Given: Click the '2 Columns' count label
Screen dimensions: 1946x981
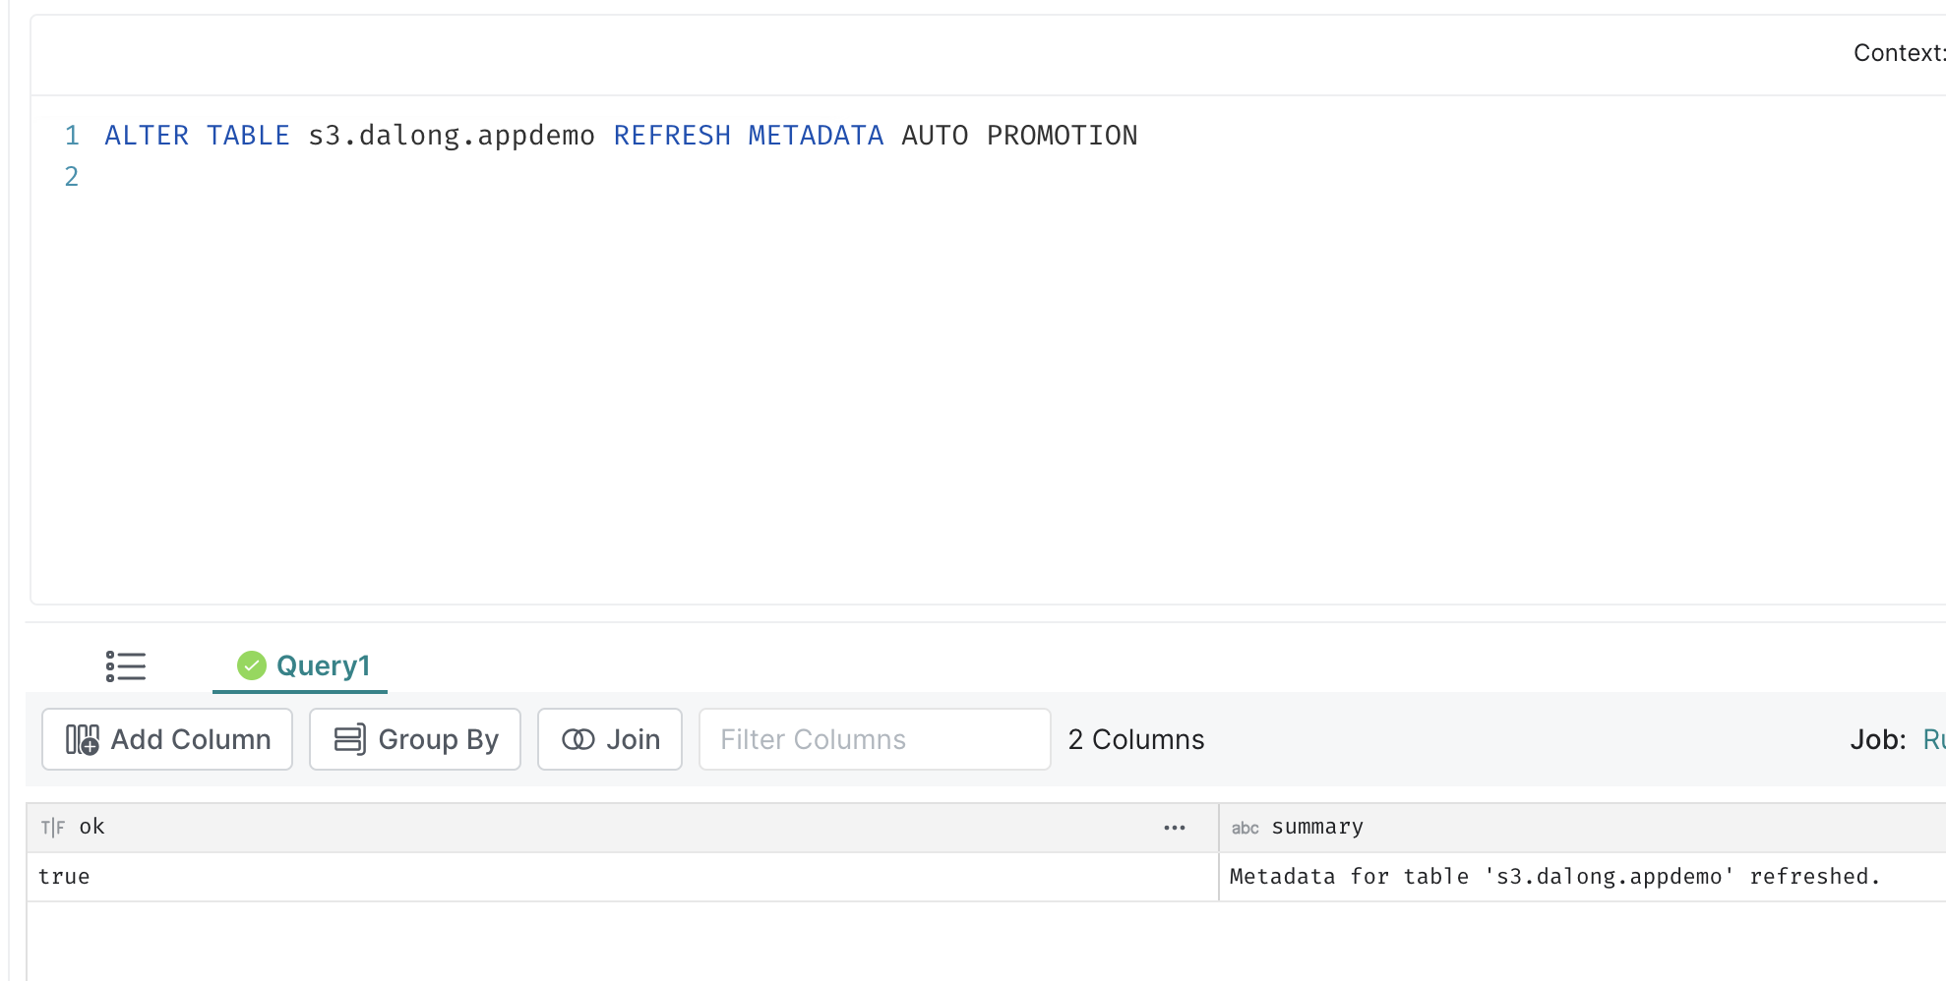Looking at the screenshot, I should (1136, 739).
